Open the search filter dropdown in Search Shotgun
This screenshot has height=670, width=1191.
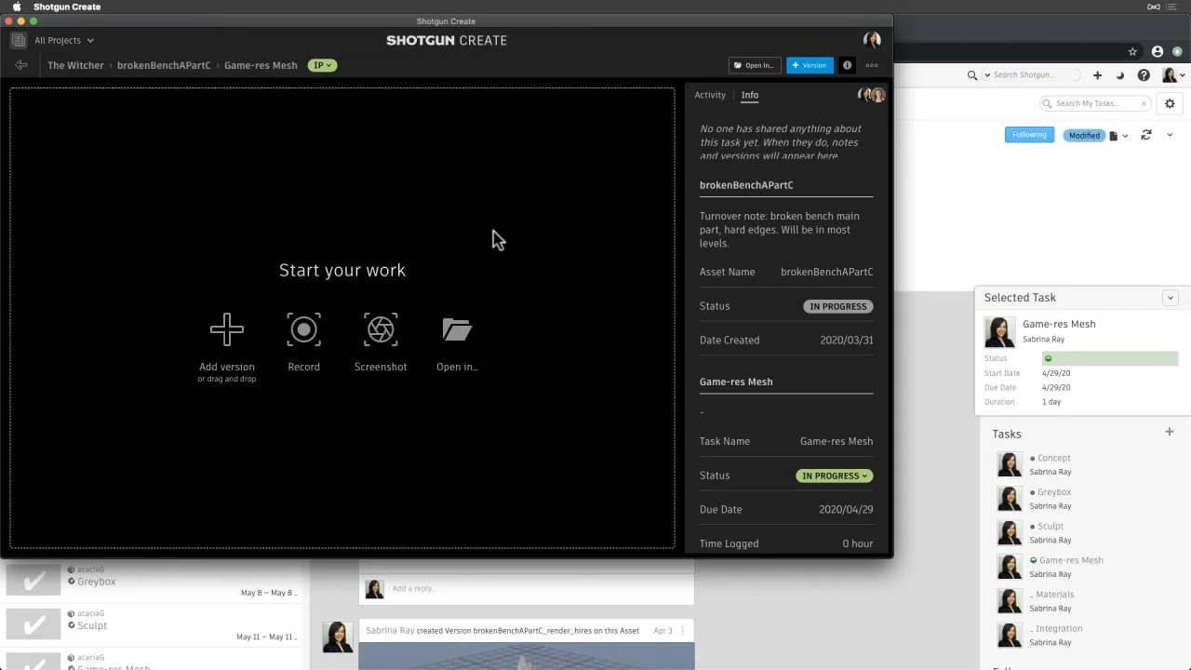987,75
